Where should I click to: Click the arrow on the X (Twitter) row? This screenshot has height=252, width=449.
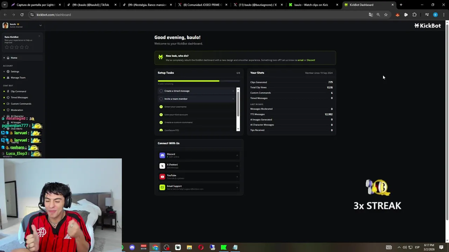click(x=237, y=166)
